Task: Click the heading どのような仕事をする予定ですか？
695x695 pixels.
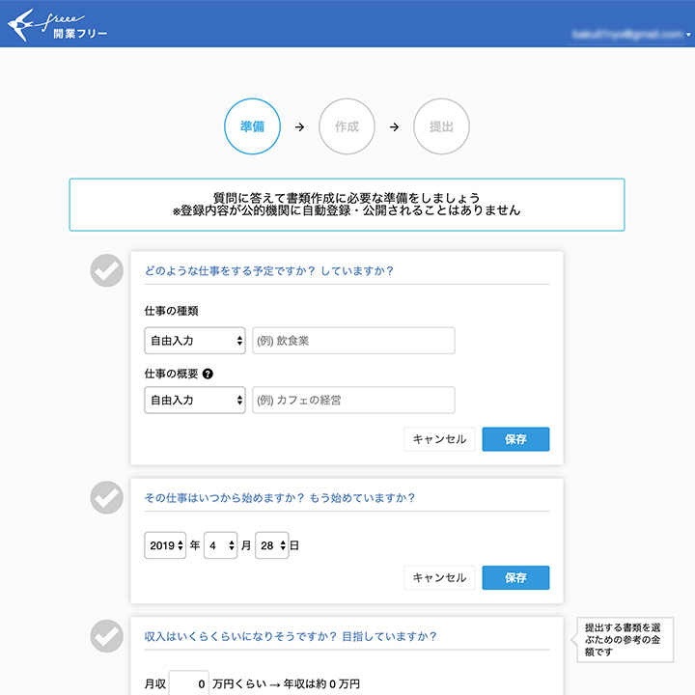Action: tap(230, 271)
